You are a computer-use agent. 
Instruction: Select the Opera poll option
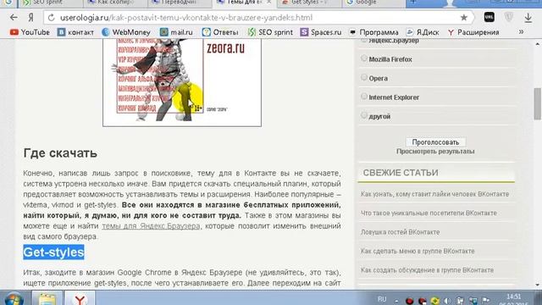363,77
